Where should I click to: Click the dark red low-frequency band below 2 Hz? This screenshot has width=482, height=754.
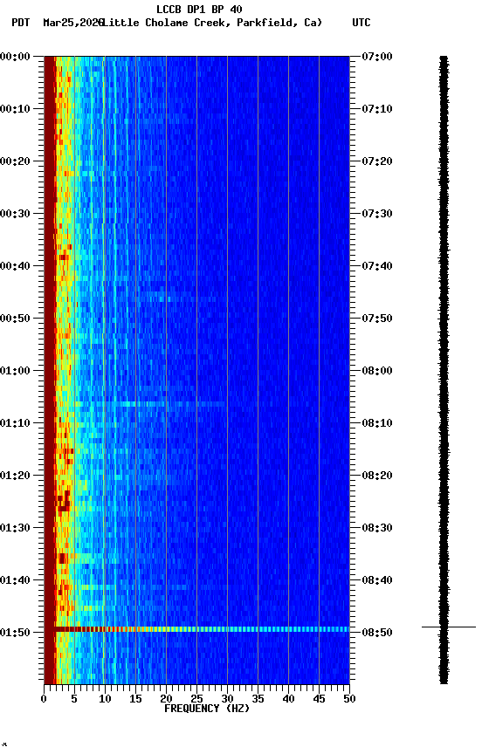(50, 370)
